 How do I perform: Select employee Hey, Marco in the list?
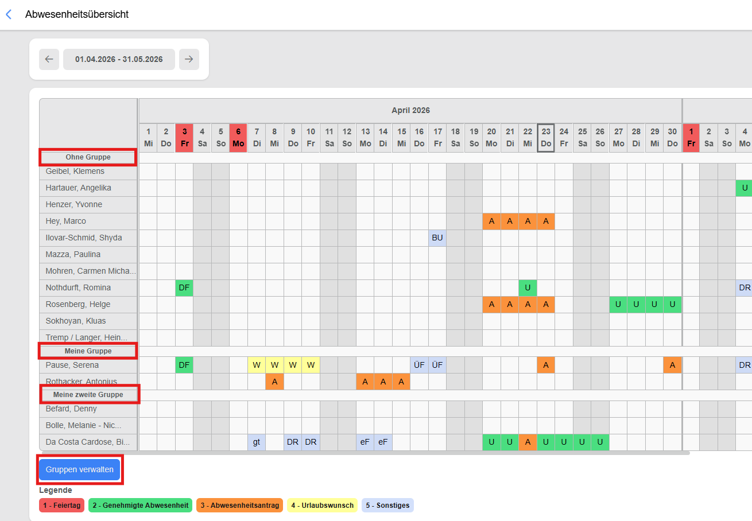tap(66, 221)
